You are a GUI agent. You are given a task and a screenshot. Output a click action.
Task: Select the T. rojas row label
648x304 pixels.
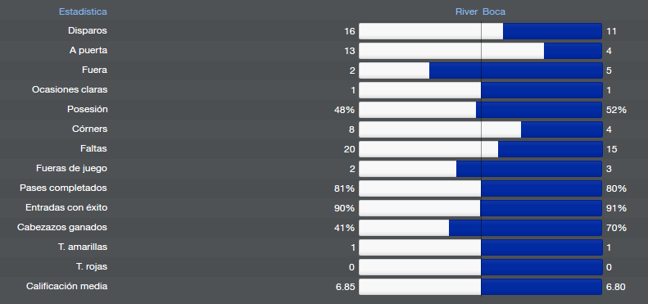coord(91,267)
